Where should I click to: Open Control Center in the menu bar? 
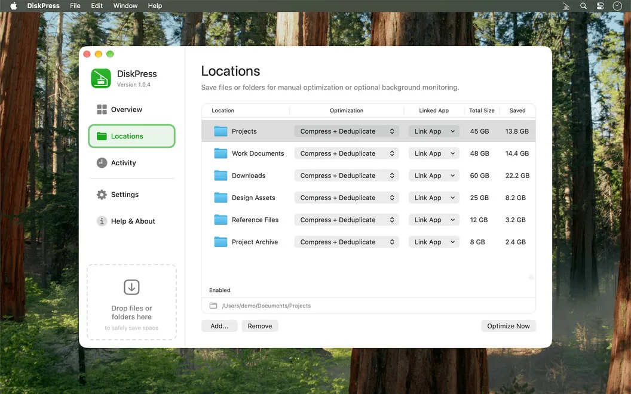click(600, 5)
